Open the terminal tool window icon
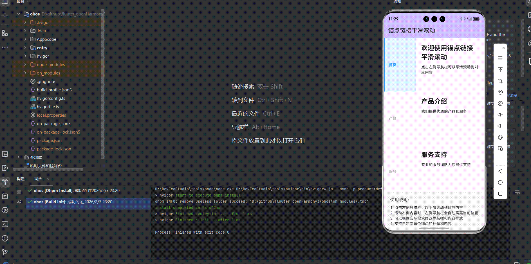The height and width of the screenshot is (264, 531). [x=5, y=224]
